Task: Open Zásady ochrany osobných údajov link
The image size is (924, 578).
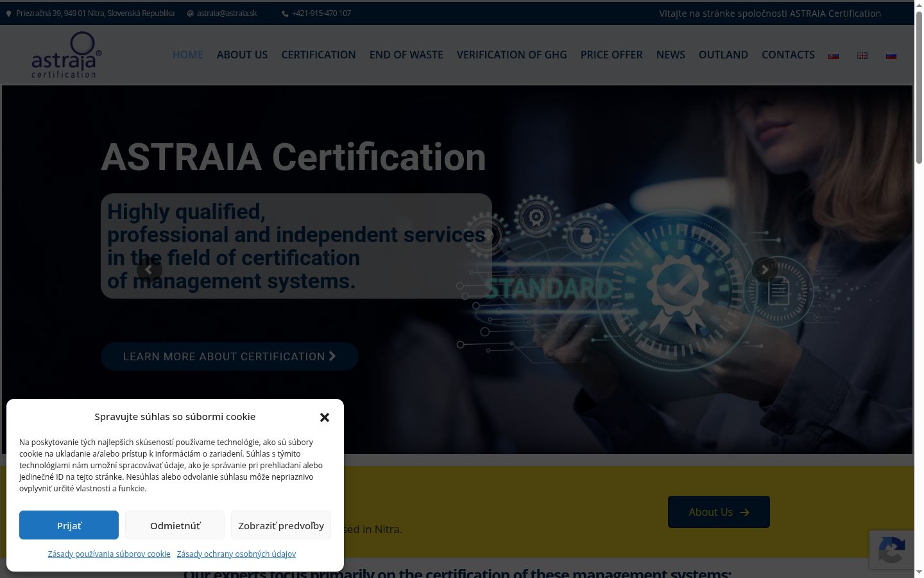Action: [x=236, y=554]
